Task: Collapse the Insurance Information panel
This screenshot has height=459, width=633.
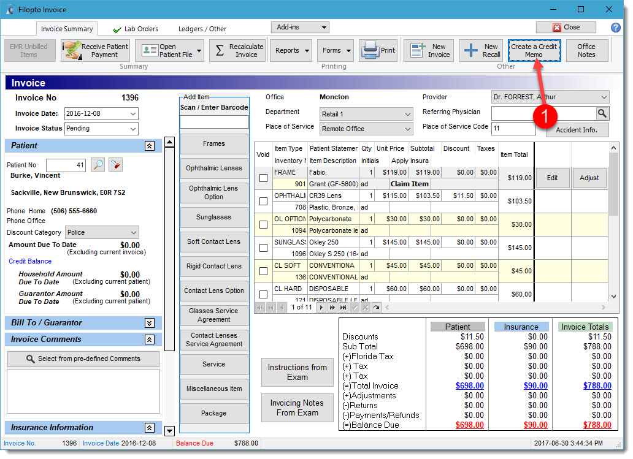Action: click(x=150, y=428)
